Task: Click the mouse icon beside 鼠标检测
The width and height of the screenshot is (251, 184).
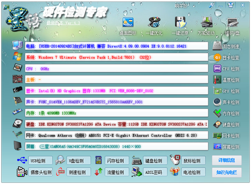Action: click(175, 160)
